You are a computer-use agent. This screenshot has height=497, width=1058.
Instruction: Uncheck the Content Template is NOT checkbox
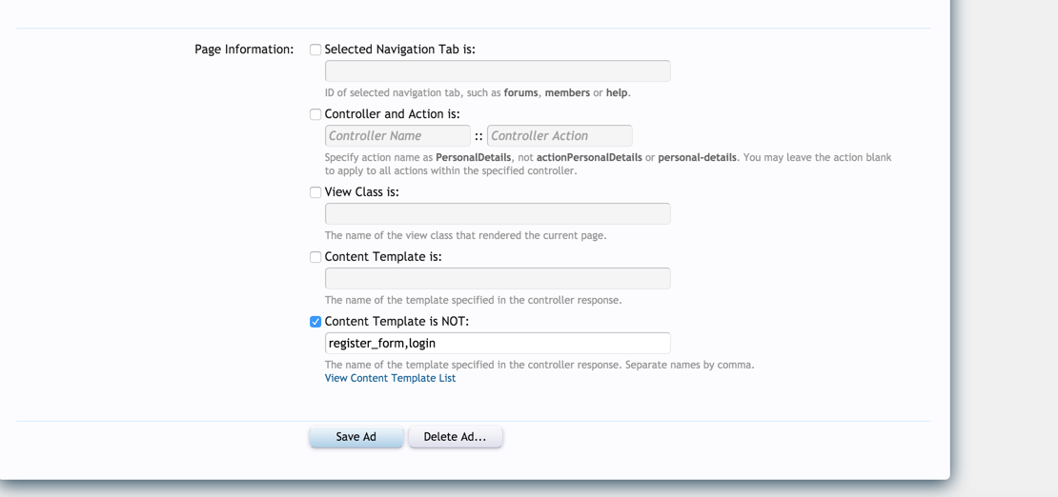click(315, 322)
